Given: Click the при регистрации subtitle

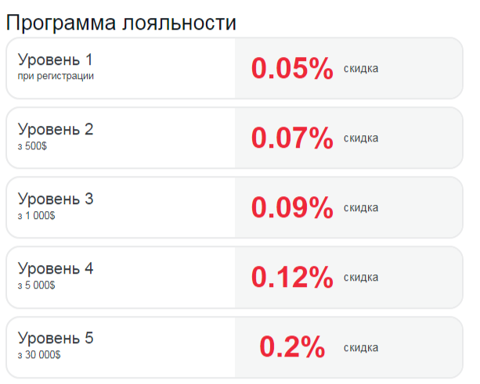Looking at the screenshot, I should pos(56,76).
